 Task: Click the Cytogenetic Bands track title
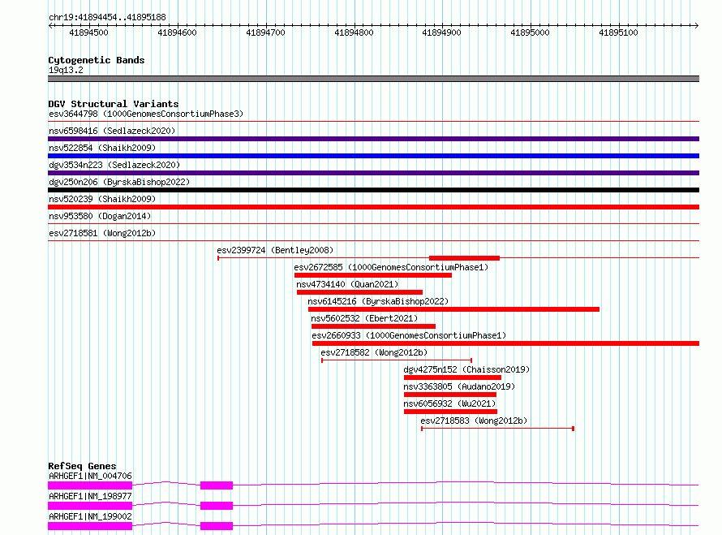(x=97, y=60)
